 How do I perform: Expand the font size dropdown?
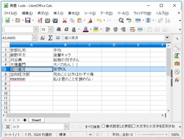coord(50,29)
